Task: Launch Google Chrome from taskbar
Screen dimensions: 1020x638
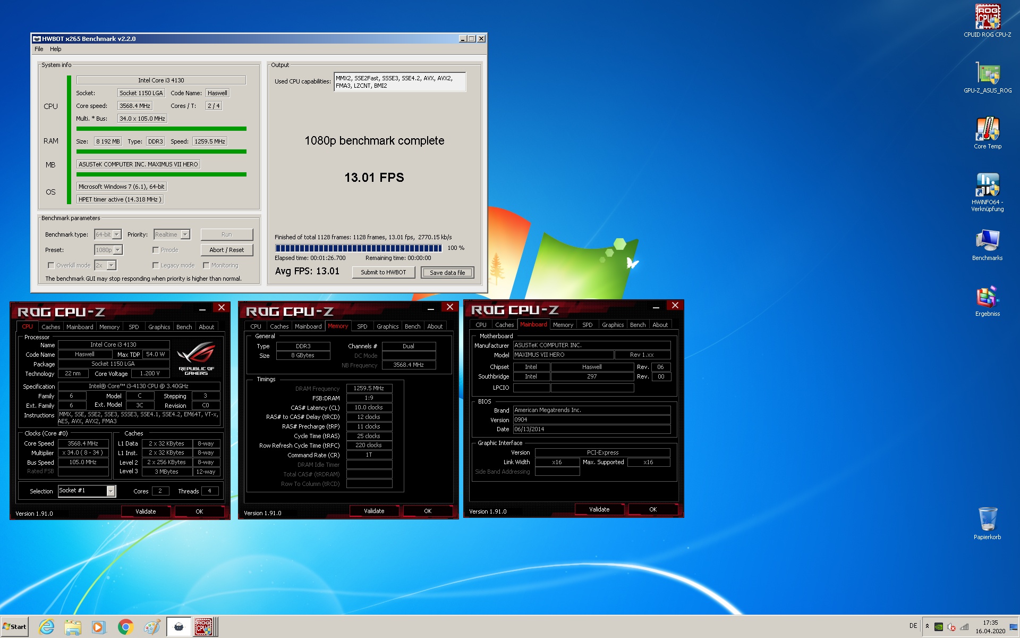Action: click(x=125, y=627)
